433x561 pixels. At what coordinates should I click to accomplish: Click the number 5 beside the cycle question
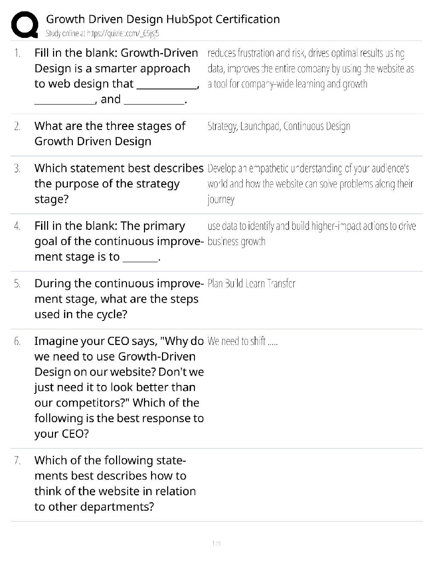click(17, 284)
